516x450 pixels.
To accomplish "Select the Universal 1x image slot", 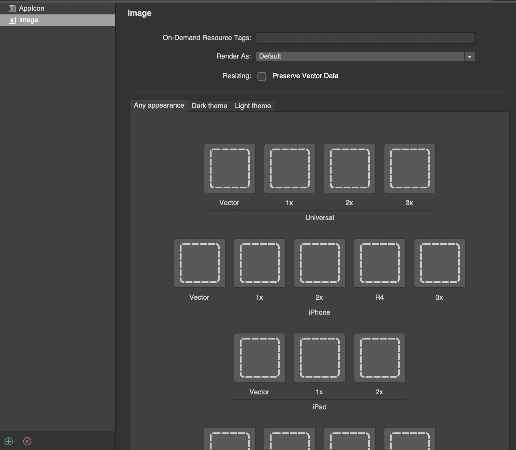I will coord(290,168).
